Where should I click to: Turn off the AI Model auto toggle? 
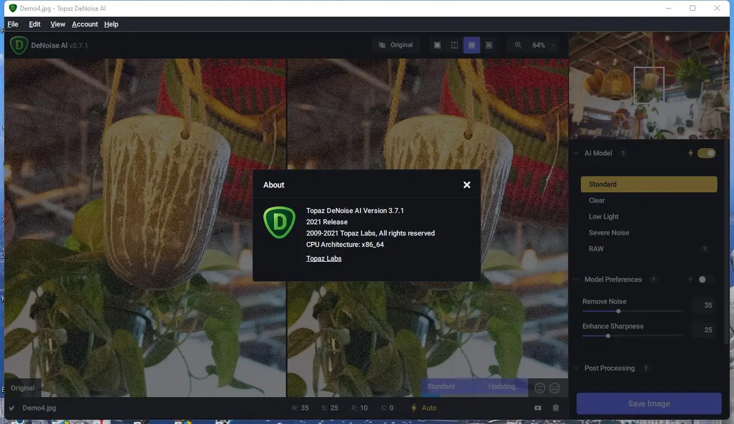pos(707,153)
